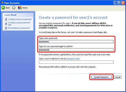Screen dimensions: 126x92
Task: Focus the confirm new password field
Action: tap(76, 50)
